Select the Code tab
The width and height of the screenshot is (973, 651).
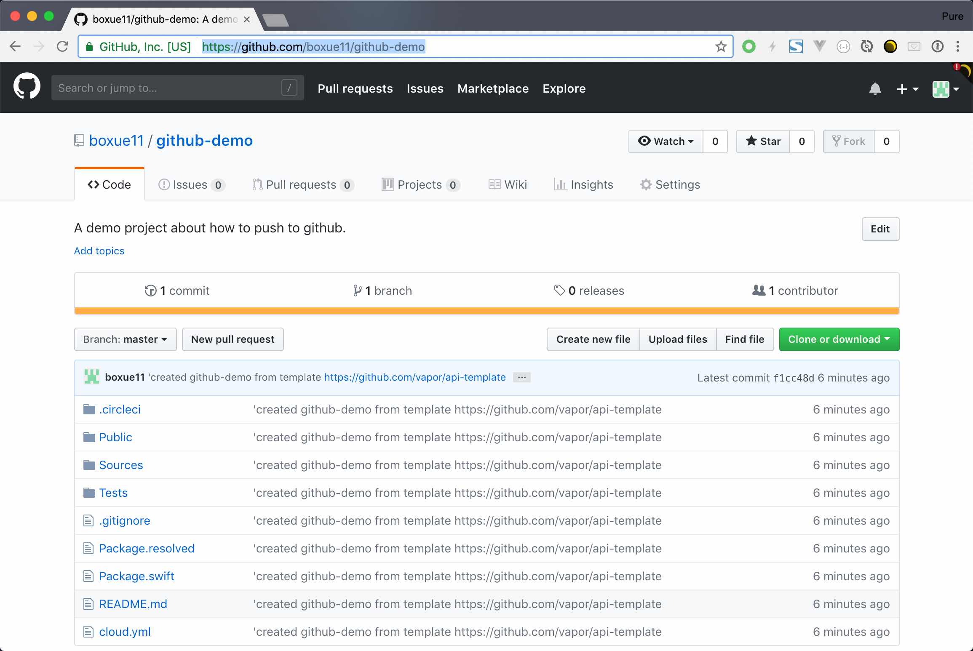point(110,184)
